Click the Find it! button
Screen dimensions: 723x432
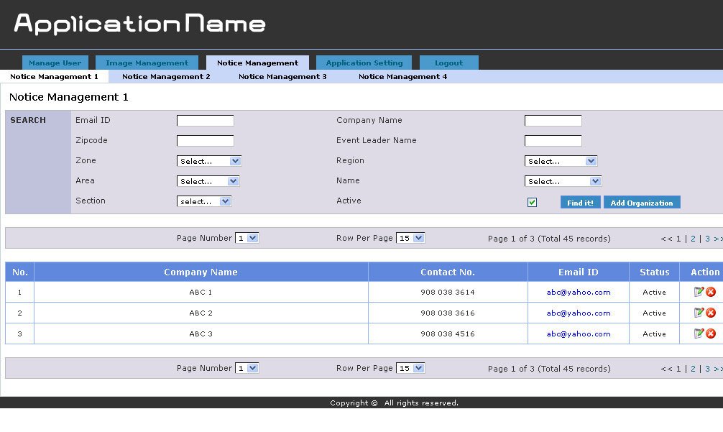coord(580,203)
